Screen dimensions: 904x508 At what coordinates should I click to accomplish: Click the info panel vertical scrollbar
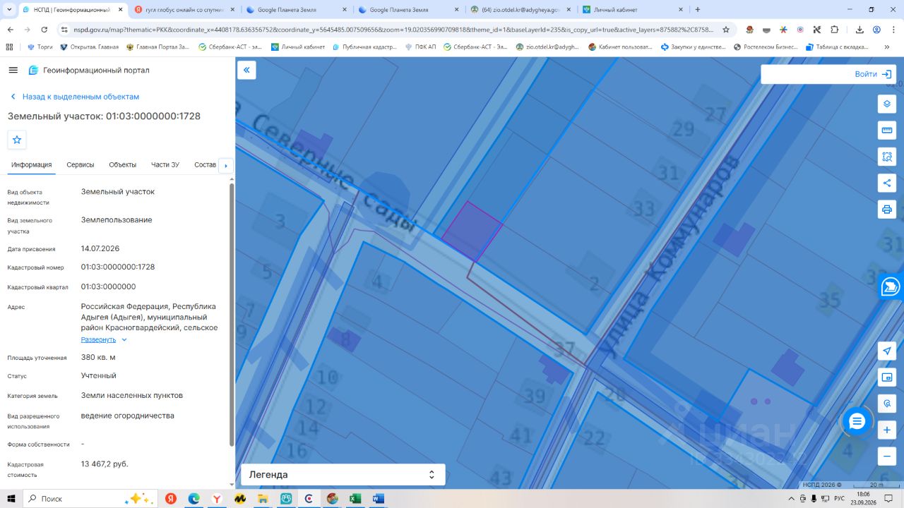click(x=232, y=314)
